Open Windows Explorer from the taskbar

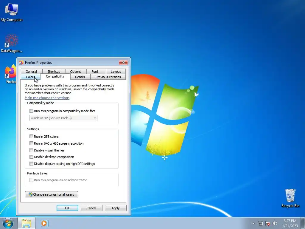click(27, 223)
